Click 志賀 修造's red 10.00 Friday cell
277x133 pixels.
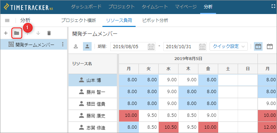click(x=208, y=127)
